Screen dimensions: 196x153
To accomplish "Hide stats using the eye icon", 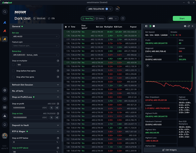I will (x=185, y=26).
